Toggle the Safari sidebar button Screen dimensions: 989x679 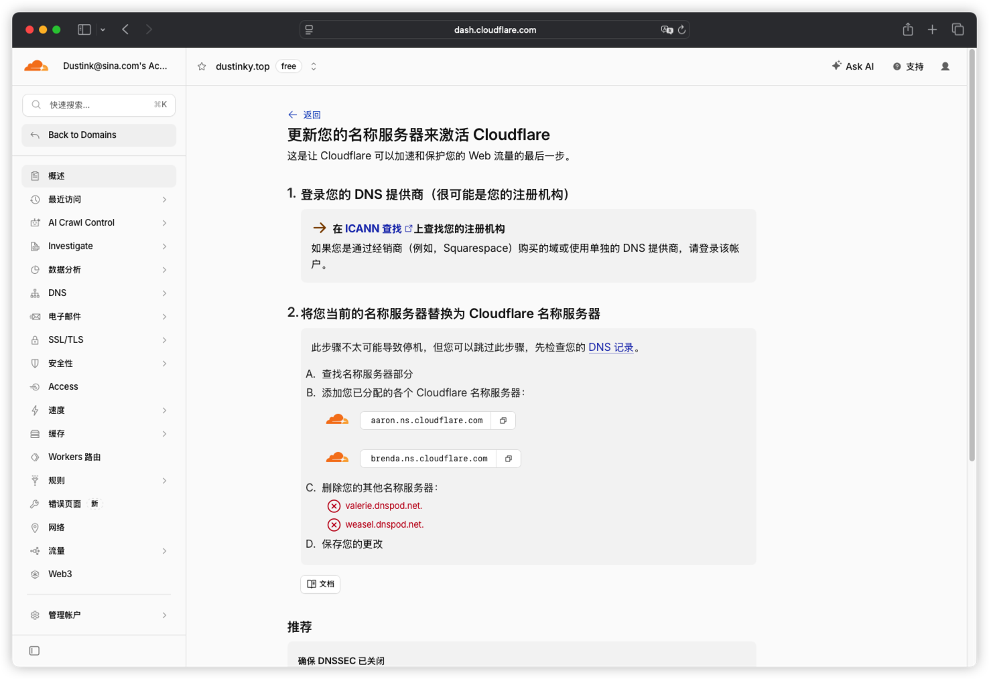84,29
